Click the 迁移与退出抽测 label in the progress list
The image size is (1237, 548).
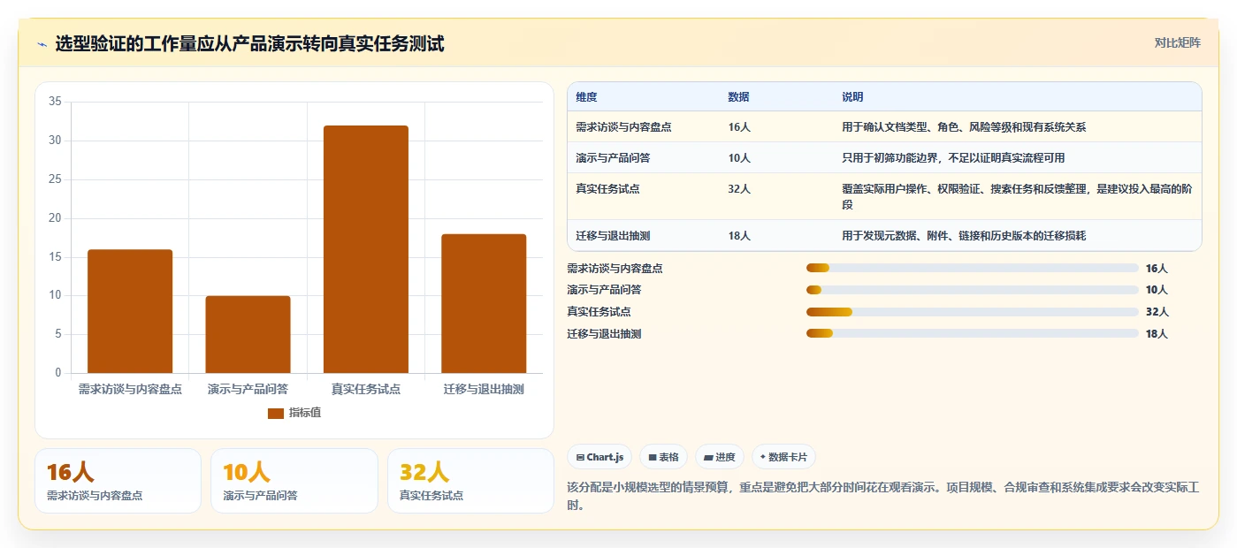604,334
